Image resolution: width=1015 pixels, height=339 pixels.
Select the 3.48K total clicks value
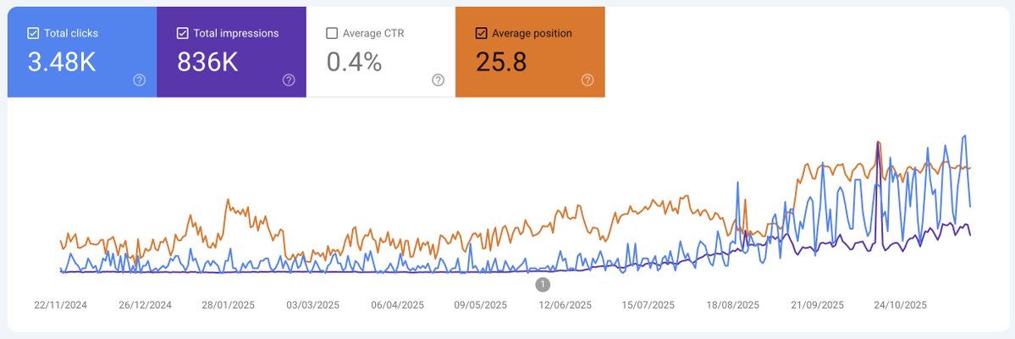tap(62, 63)
